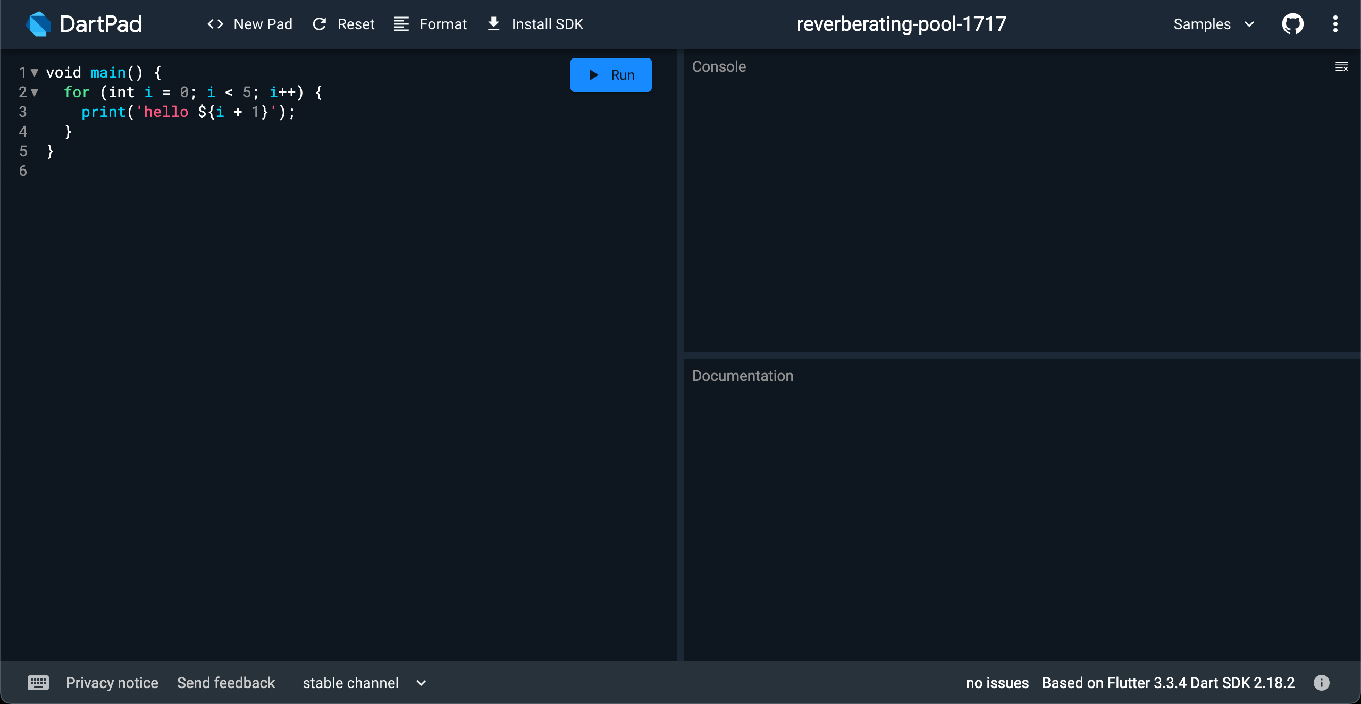Click the Install SDK label
Screen dimensions: 1361x704
(x=548, y=24)
